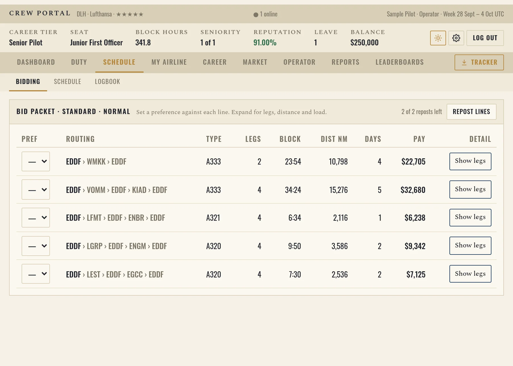Go to the Leaderboards tab

pos(400,62)
